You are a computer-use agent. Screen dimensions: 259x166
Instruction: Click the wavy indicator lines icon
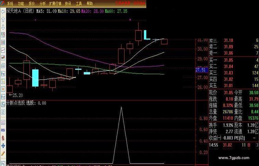(3, 122)
